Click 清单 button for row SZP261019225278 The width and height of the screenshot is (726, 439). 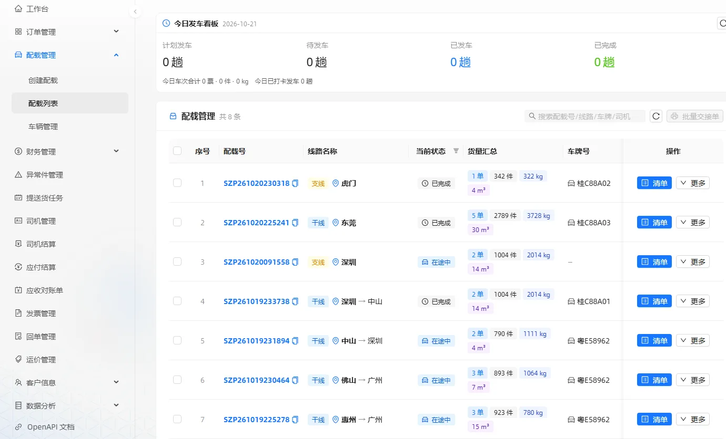click(654, 420)
